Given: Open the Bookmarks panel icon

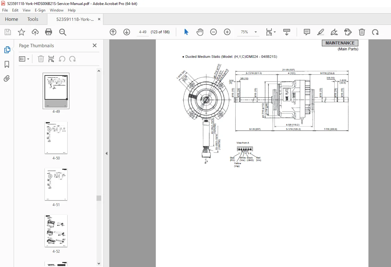Looking at the screenshot, I should coord(7,64).
